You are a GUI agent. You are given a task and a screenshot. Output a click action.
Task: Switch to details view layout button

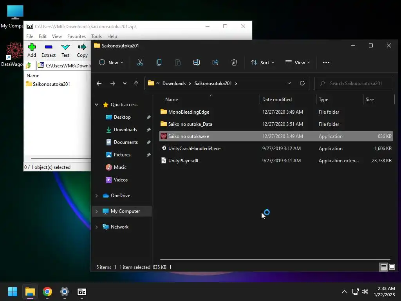[x=384, y=267]
